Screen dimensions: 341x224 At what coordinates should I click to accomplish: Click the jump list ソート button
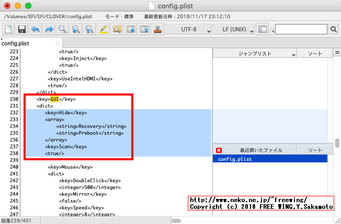point(315,54)
